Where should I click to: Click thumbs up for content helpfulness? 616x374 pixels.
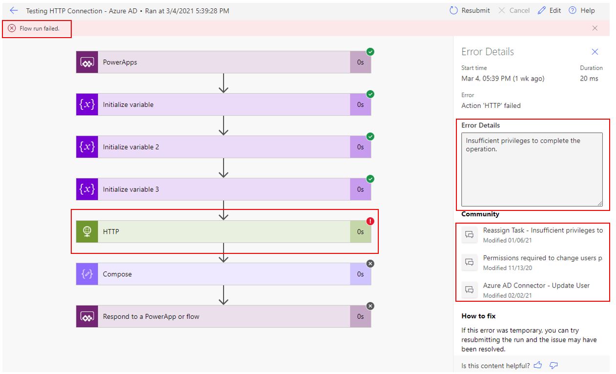tap(538, 365)
